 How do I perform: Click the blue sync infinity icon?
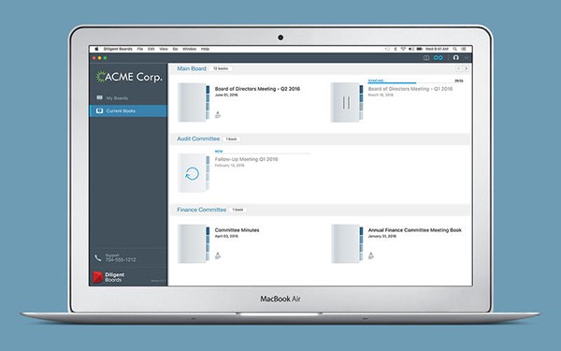pyautogui.click(x=439, y=58)
